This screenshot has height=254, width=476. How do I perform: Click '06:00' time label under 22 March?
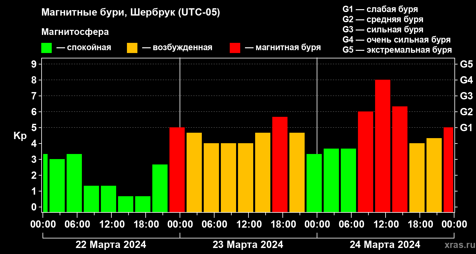pos(77,224)
